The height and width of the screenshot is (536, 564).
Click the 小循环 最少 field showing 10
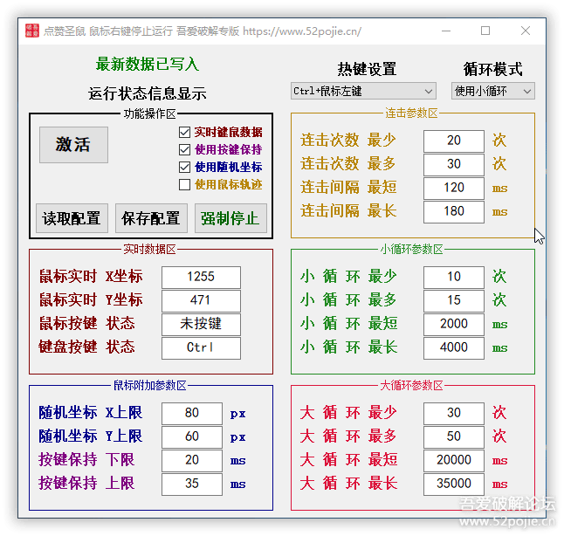click(x=454, y=277)
